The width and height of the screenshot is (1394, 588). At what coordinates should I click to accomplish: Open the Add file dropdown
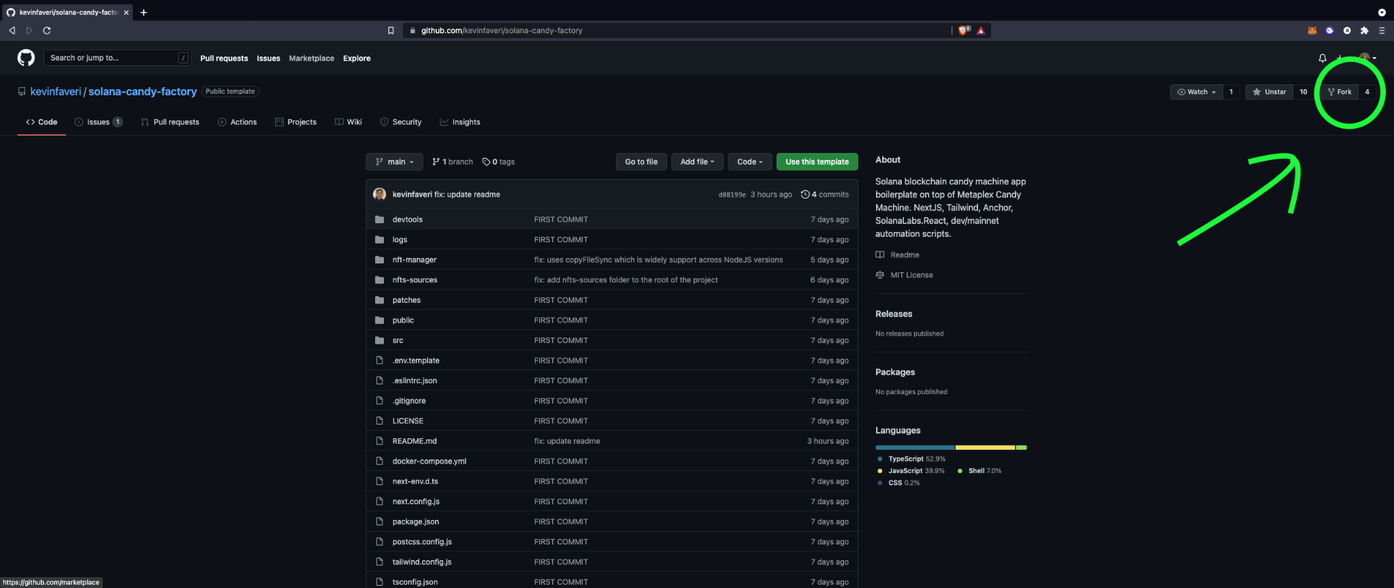(x=697, y=162)
